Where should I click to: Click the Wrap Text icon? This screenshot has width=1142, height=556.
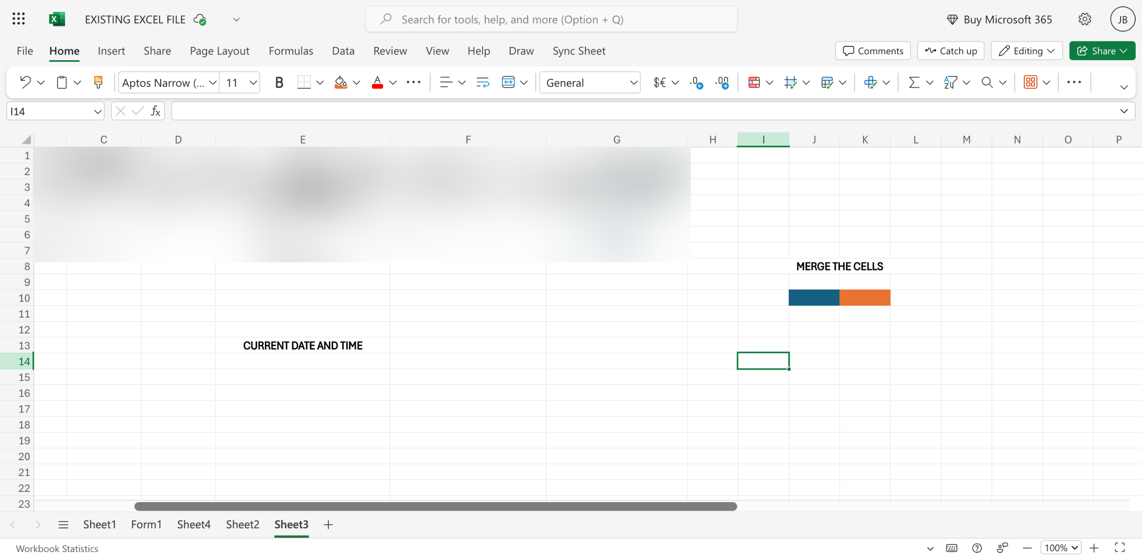point(483,82)
